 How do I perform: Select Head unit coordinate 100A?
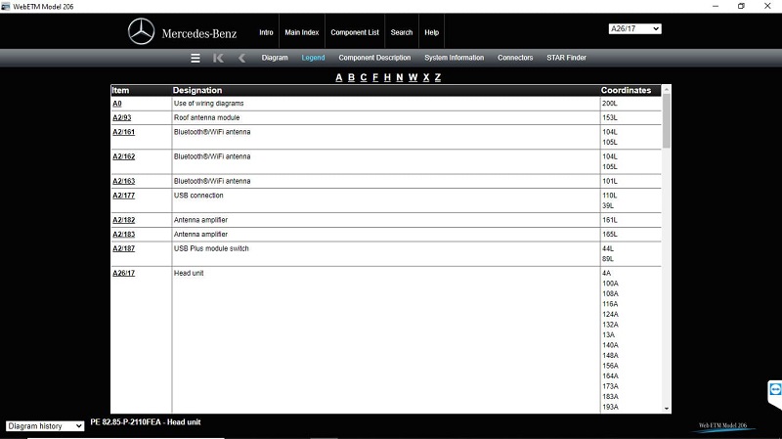click(x=610, y=284)
